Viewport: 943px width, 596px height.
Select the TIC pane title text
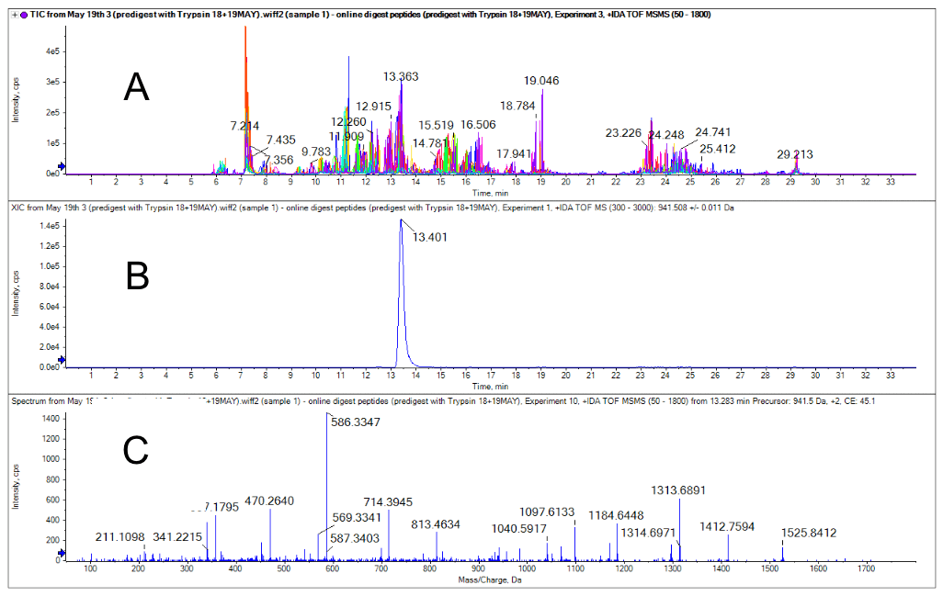pos(370,15)
